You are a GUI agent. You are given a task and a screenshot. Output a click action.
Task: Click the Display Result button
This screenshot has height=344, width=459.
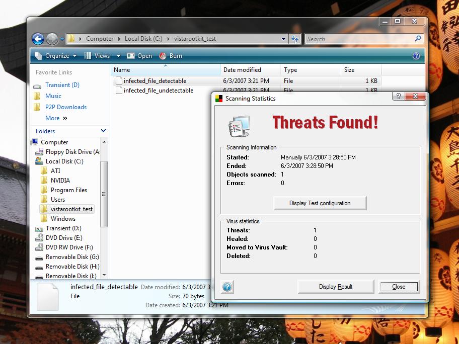(x=336, y=287)
